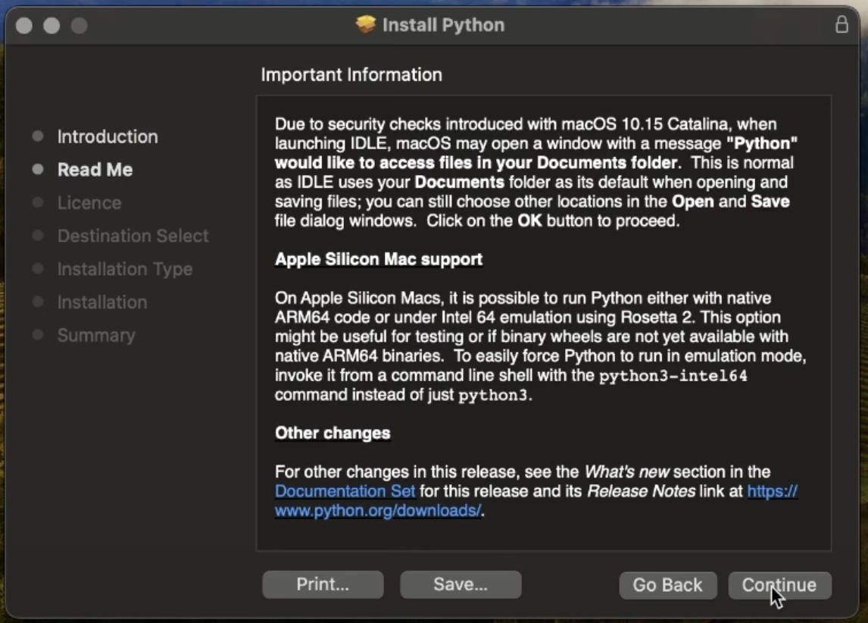Print the Read Me information
The image size is (868, 623).
coord(323,585)
